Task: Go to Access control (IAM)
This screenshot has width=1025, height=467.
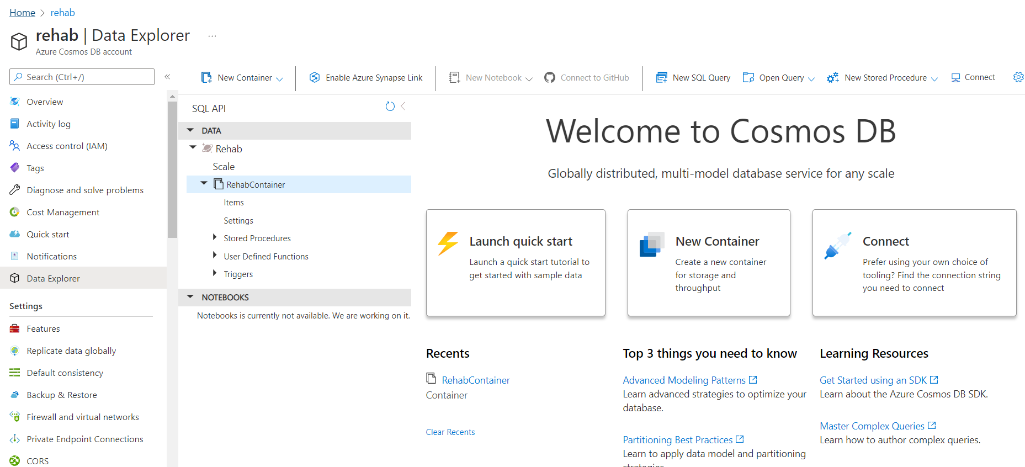Action: coord(67,146)
